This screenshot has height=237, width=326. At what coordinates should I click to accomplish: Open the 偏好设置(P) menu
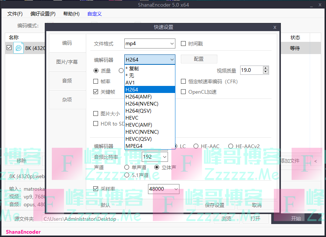(x=43, y=14)
